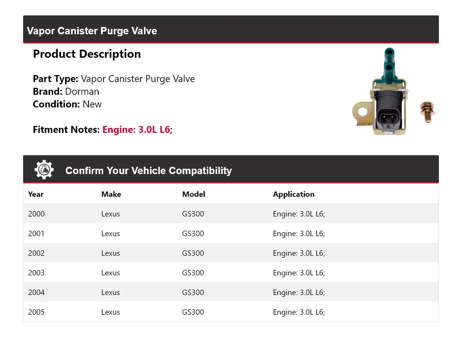
Task: Click the Confirm Your Vehicle Compatibility banner
Action: (148, 170)
